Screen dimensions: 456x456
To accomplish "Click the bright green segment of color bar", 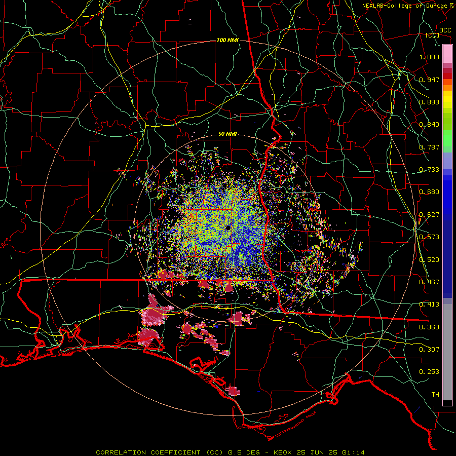I will (x=447, y=138).
